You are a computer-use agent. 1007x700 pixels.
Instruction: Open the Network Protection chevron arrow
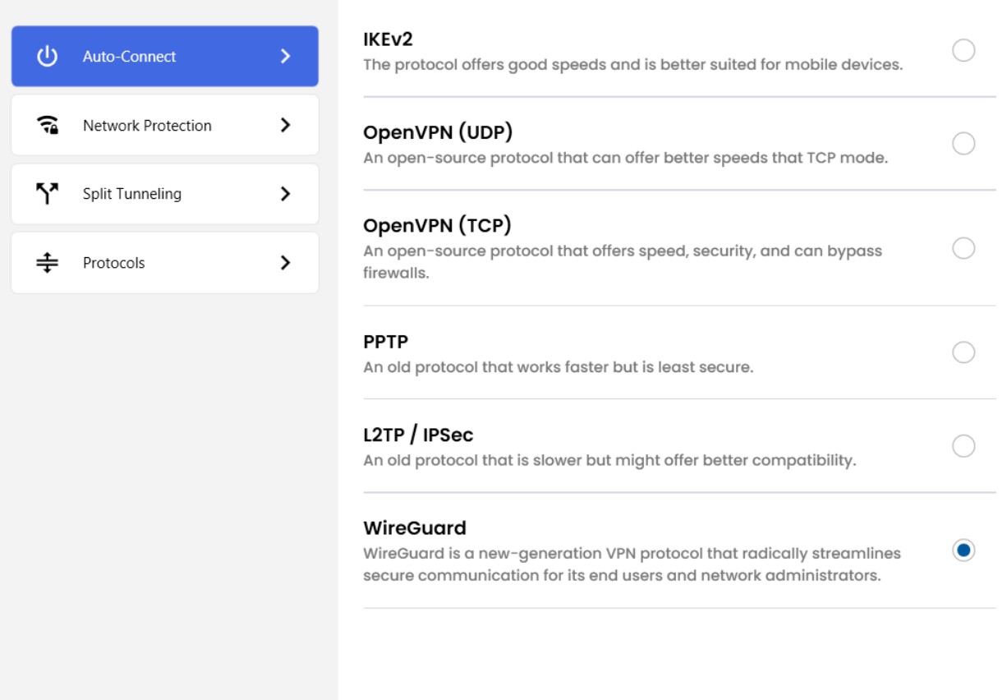click(x=285, y=125)
